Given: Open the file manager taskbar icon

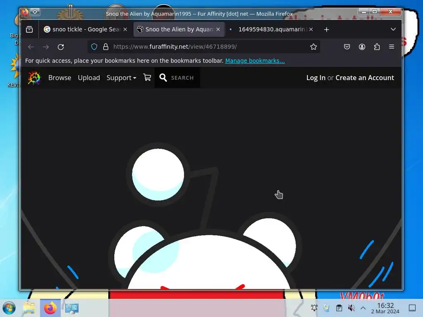Looking at the screenshot, I should coord(29,308).
